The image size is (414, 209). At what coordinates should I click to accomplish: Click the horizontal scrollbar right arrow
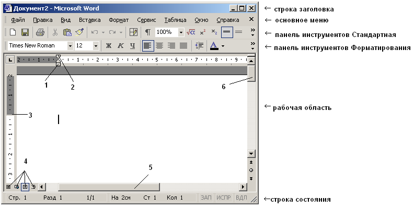pyautogui.click(x=243, y=187)
